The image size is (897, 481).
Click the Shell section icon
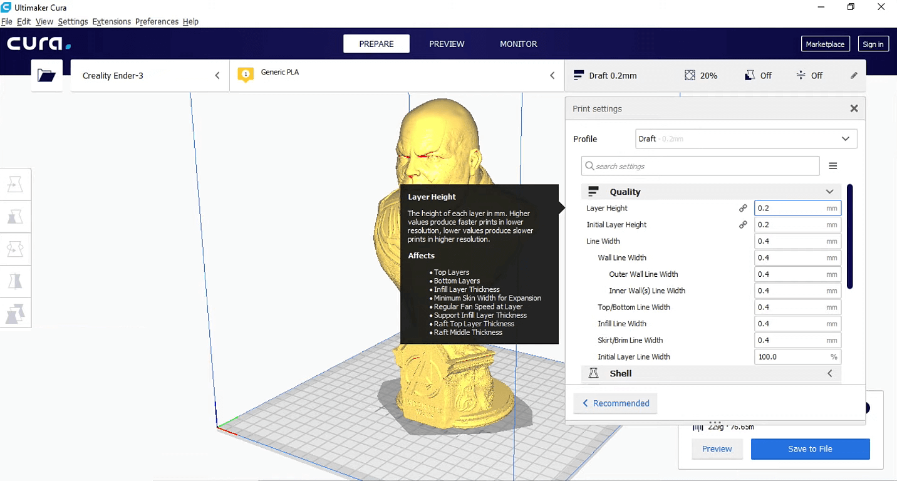pos(593,373)
